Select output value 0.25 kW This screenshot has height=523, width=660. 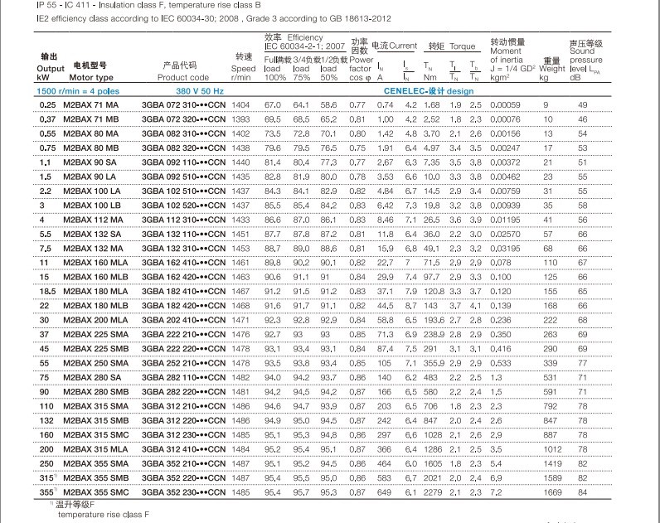tap(47, 105)
